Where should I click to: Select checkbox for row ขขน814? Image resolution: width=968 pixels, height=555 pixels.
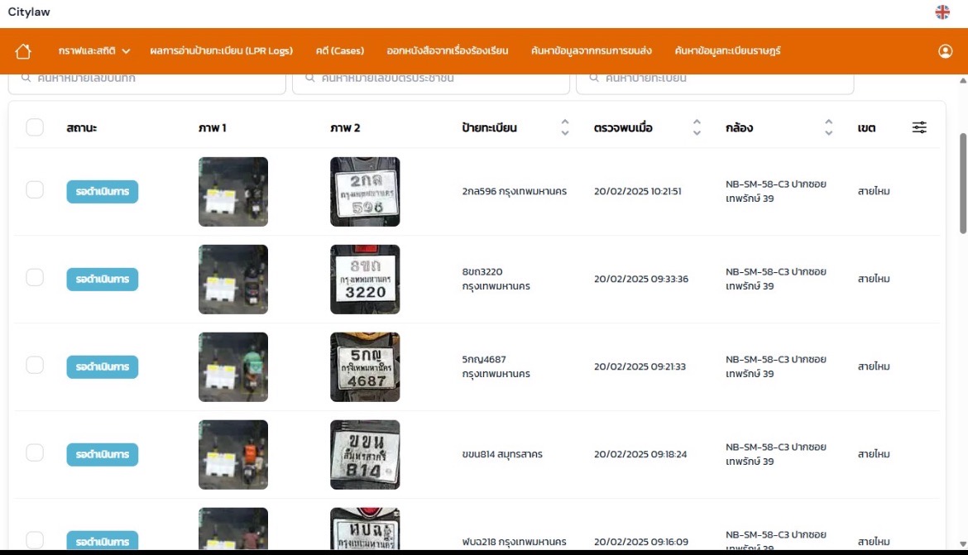click(35, 452)
